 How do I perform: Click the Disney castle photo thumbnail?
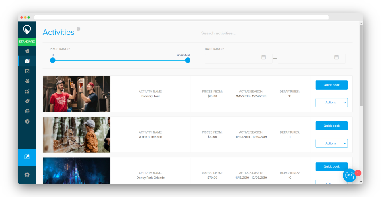[77, 170]
